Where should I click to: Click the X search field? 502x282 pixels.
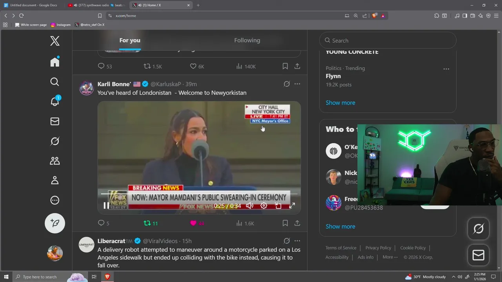coord(388,40)
